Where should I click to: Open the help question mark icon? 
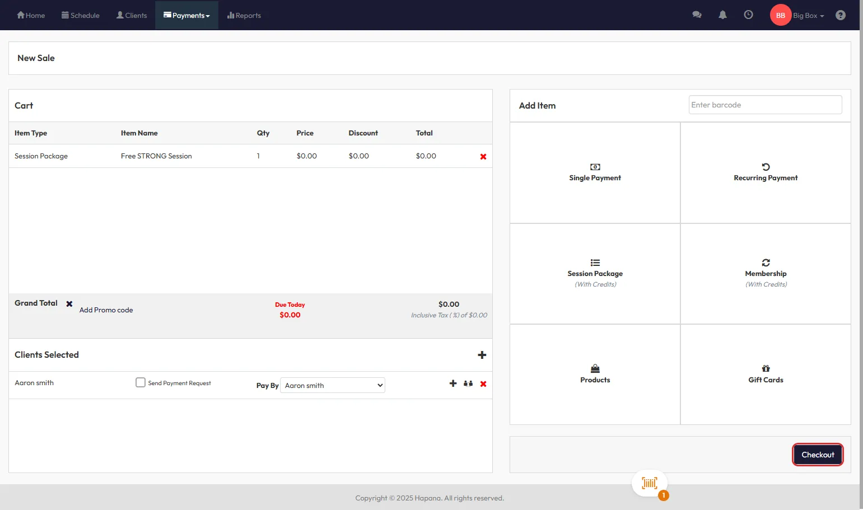pyautogui.click(x=840, y=15)
